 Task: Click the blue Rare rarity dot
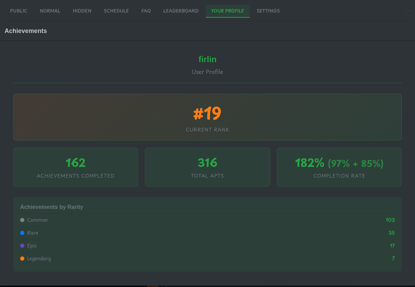point(22,233)
